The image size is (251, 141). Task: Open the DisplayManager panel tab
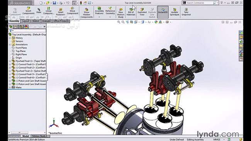coord(26,27)
